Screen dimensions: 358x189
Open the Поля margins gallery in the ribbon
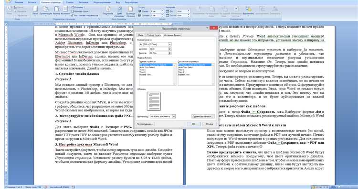(x=35, y=10)
